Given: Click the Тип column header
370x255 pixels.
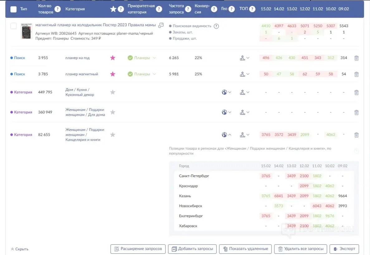Looking at the screenshot, I should [x=24, y=9].
